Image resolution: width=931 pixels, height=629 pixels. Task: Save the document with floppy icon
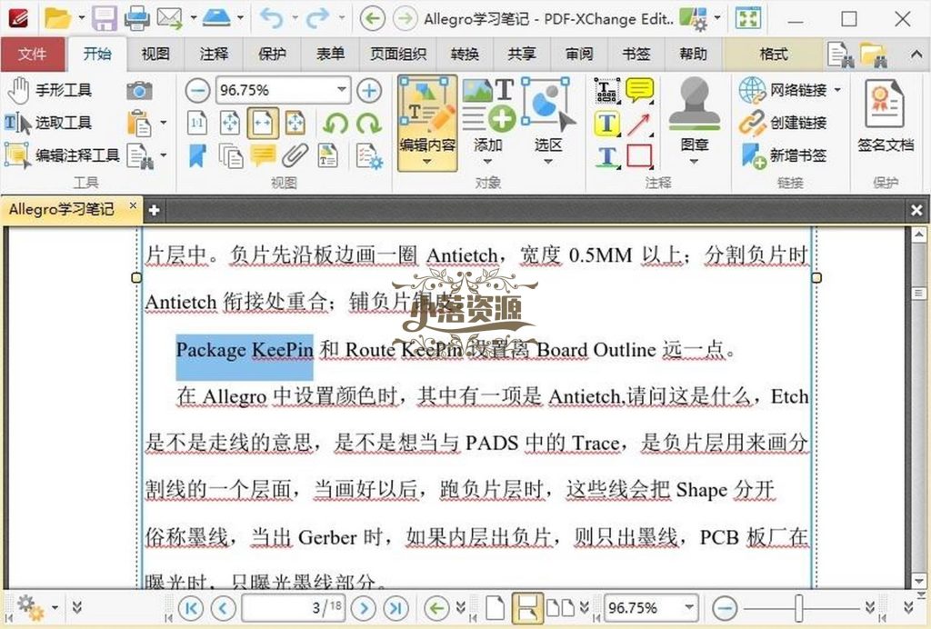[x=104, y=18]
